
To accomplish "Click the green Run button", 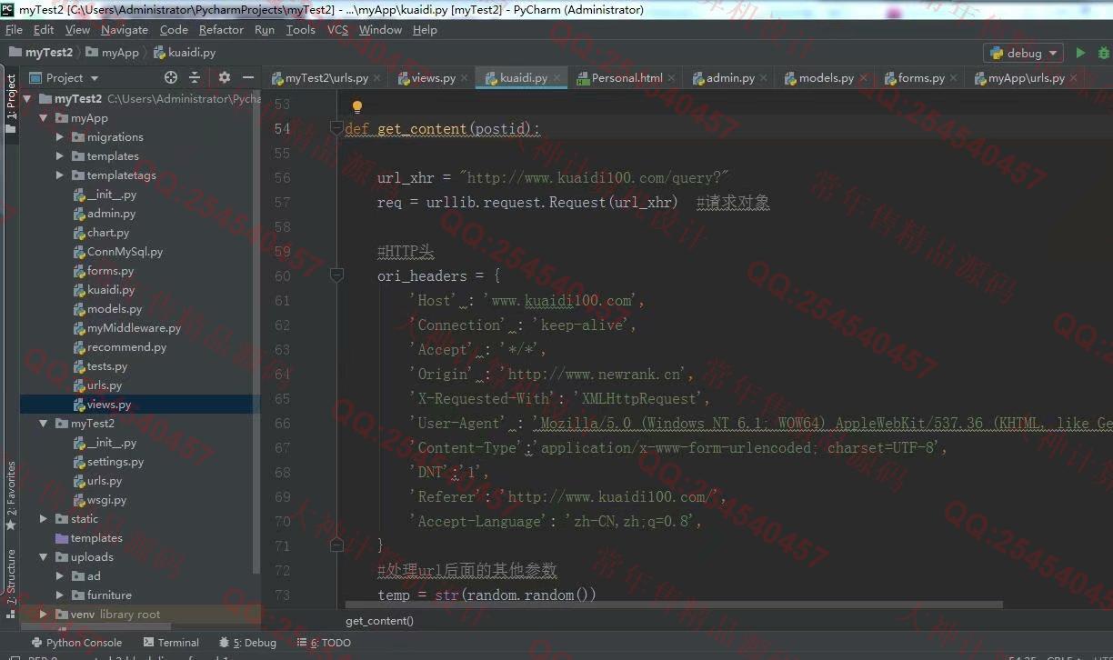I will point(1080,53).
